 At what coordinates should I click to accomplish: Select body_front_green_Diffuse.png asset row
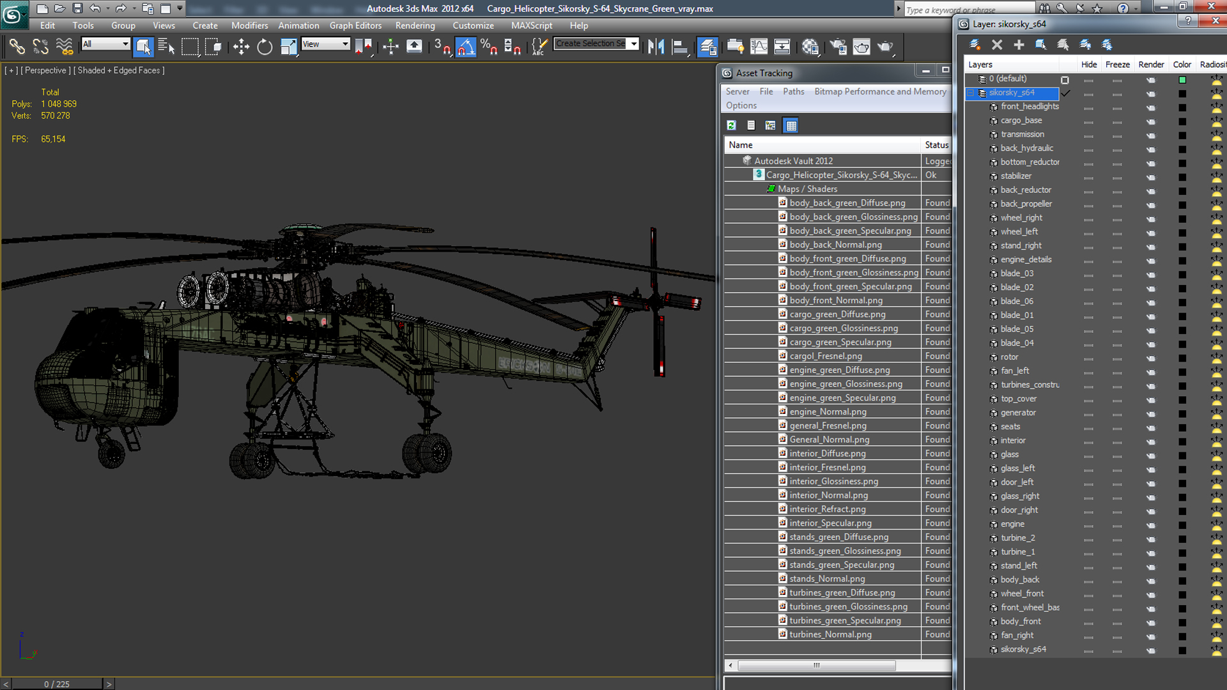[x=838, y=258]
